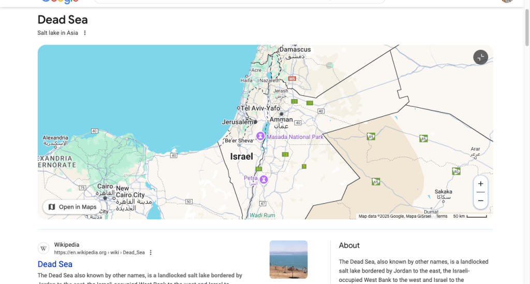Zoom out on the map
Screen dimensions: 530x284
(480, 201)
